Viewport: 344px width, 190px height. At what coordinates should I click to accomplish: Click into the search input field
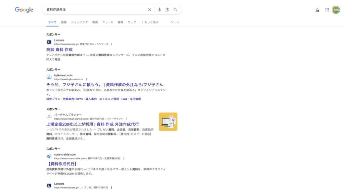tap(94, 10)
